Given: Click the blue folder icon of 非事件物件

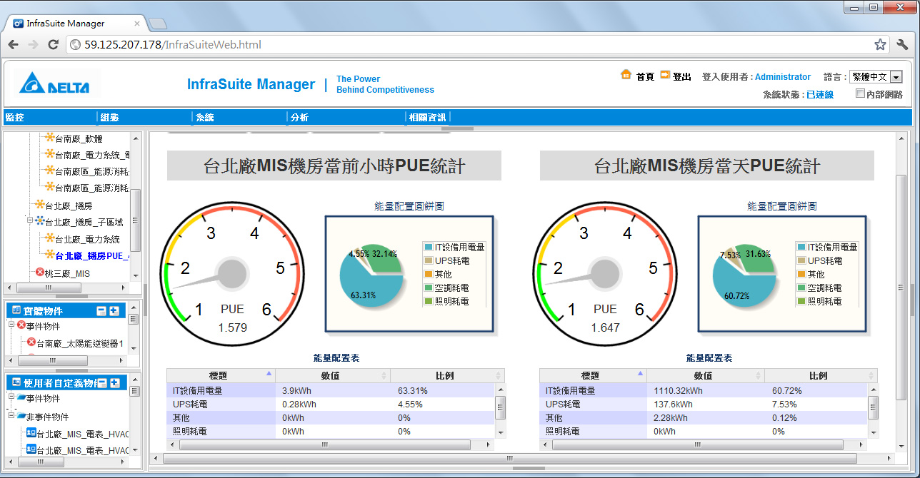Looking at the screenshot, I should [x=21, y=417].
